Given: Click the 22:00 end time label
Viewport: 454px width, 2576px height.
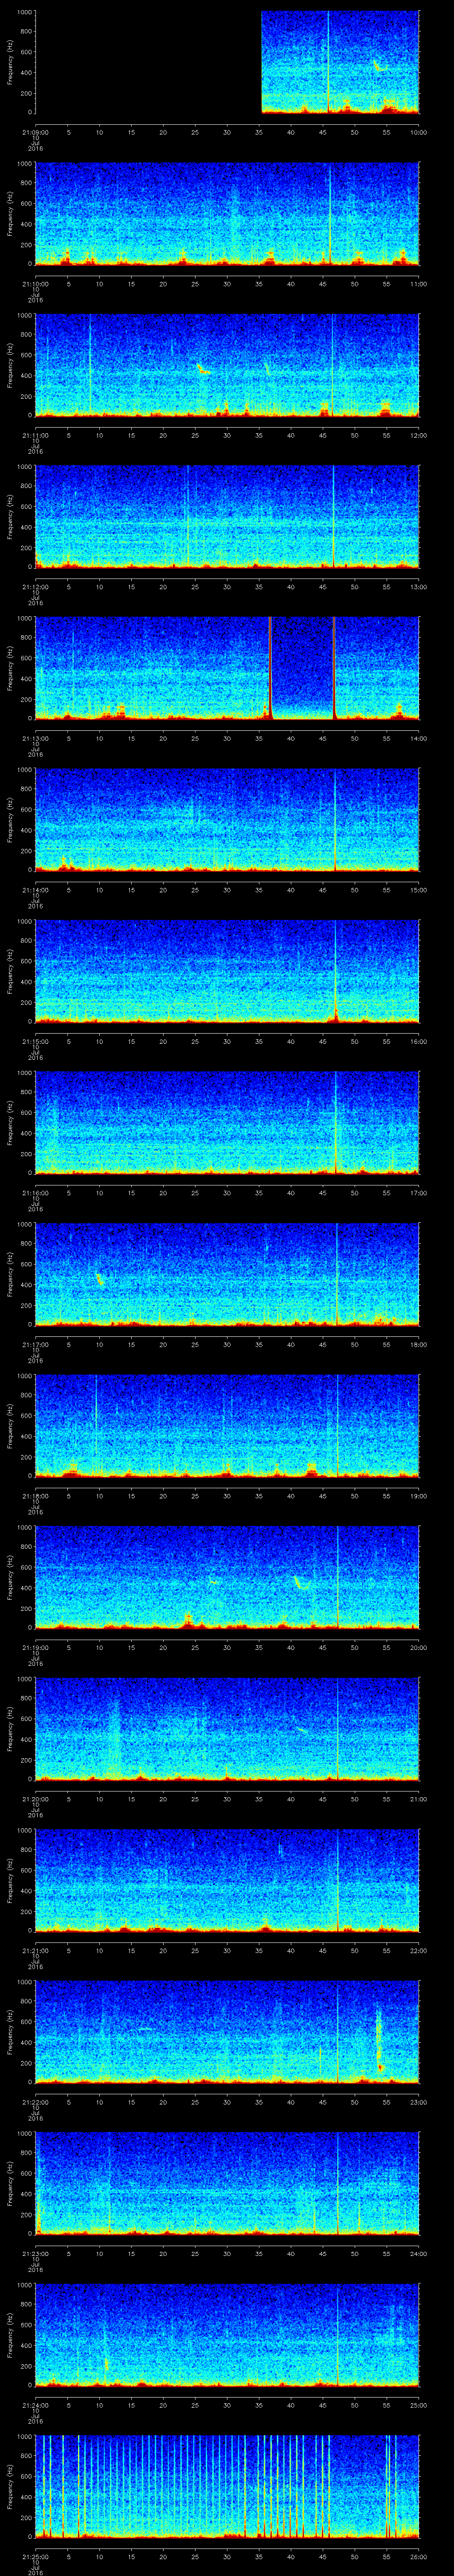Looking at the screenshot, I should coord(418,1950).
